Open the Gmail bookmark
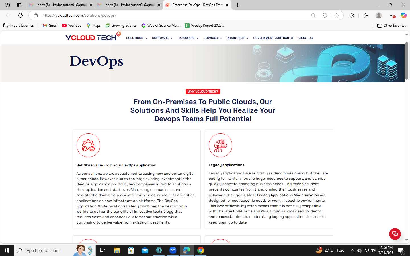The width and height of the screenshot is (410, 256). click(50, 26)
